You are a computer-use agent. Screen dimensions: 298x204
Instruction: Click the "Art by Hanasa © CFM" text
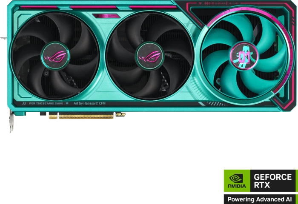(x=89, y=103)
